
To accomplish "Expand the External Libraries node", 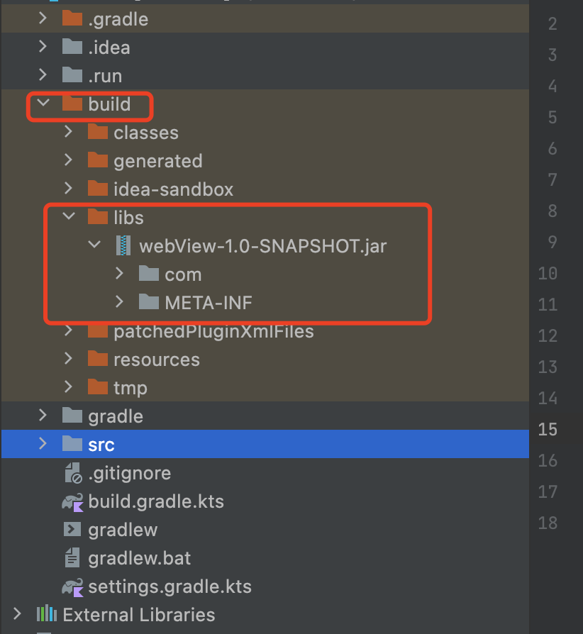I will point(18,614).
